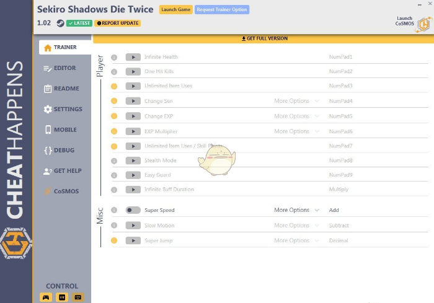The height and width of the screenshot is (303, 434).
Task: Expand More Options for Super Jump
Action: pos(296,240)
